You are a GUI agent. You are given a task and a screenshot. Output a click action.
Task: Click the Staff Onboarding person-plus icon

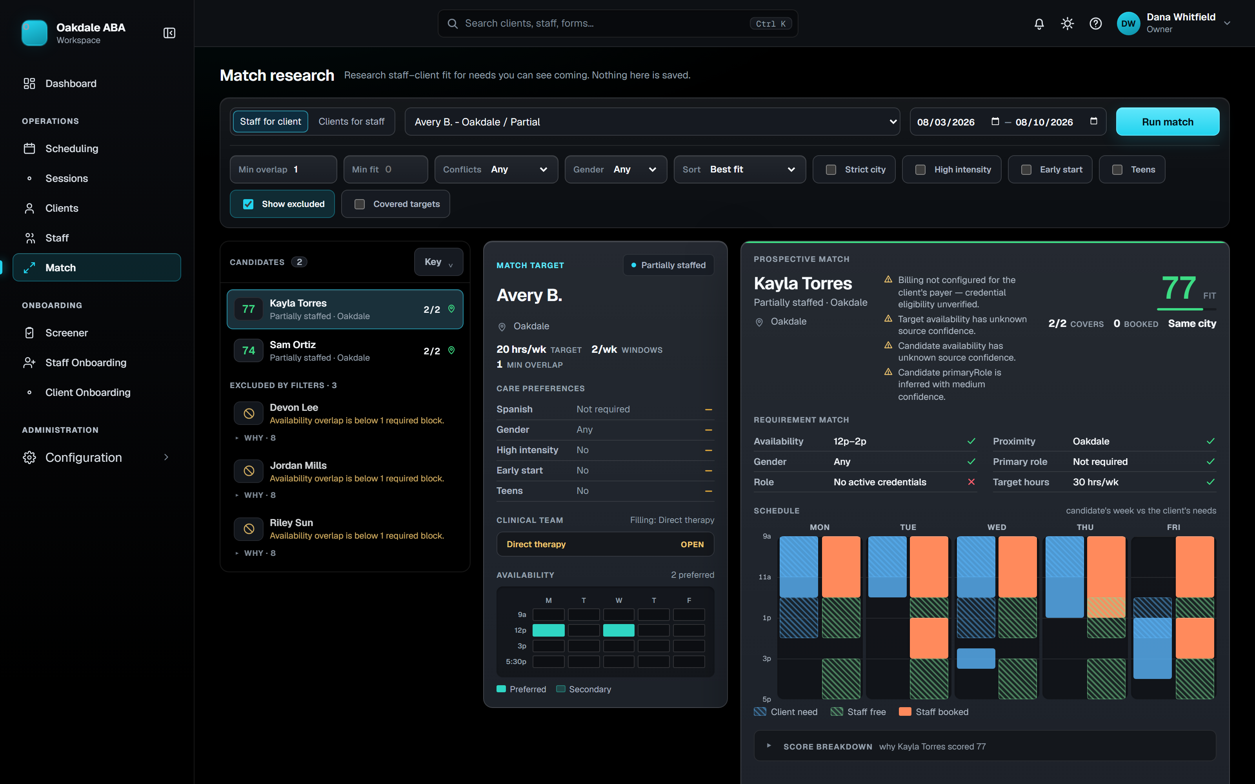click(x=29, y=363)
